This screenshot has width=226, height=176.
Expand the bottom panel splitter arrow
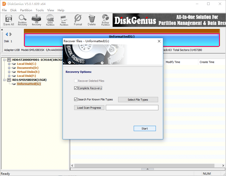pos(148,169)
